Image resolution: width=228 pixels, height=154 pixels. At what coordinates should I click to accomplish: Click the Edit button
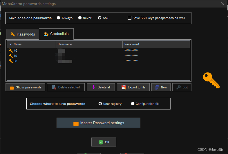coord(182,87)
